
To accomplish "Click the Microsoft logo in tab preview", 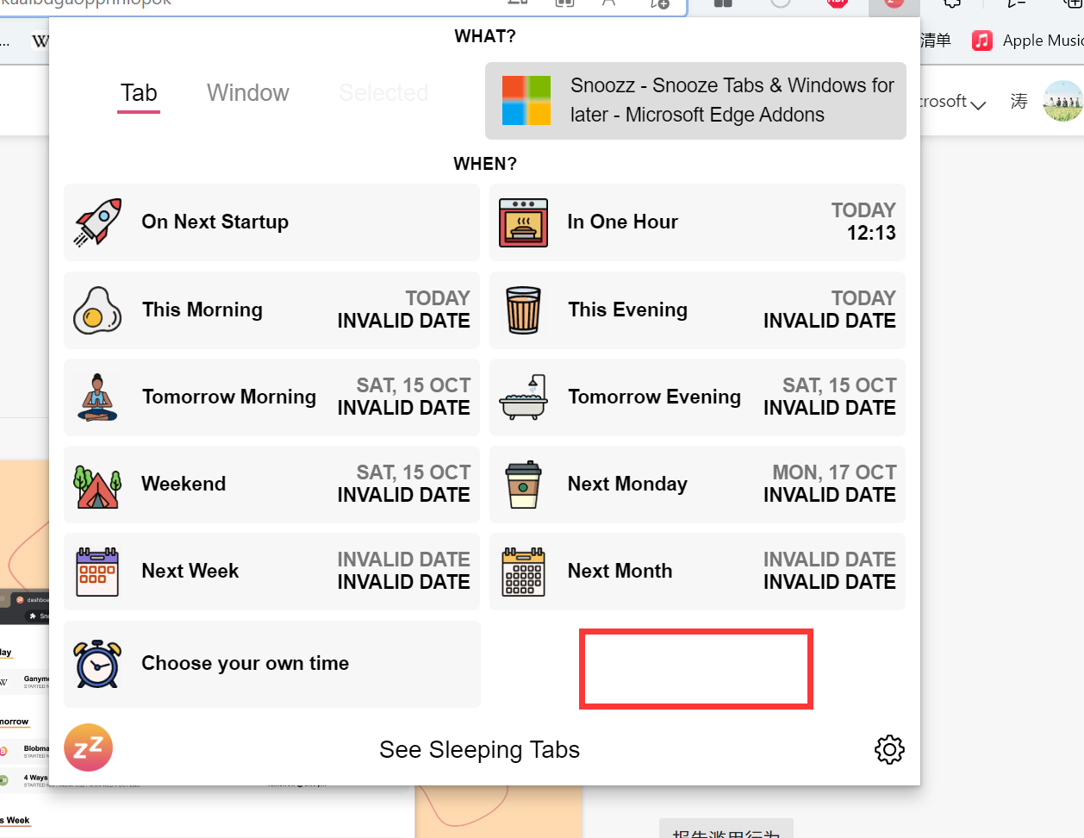I will [x=526, y=101].
